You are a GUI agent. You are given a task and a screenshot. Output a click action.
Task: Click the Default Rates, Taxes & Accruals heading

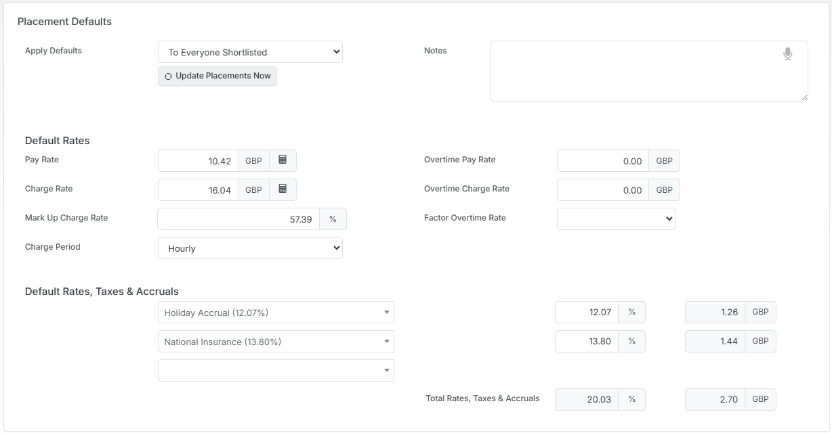pos(102,292)
